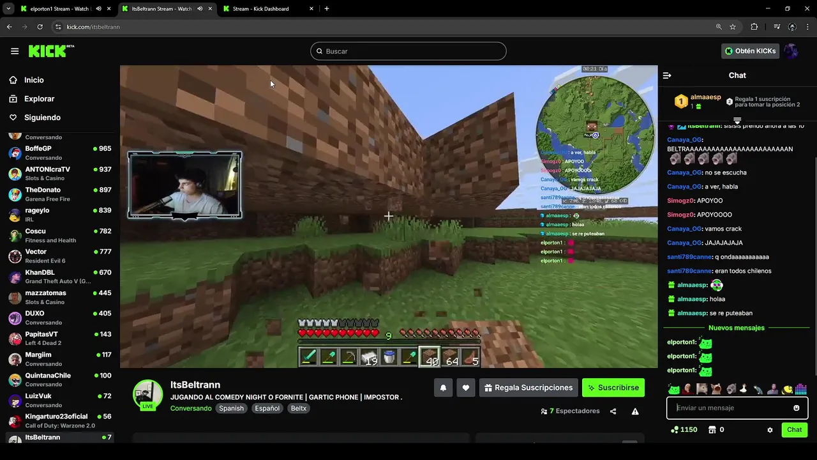Report the stream via warning triangle icon

[635, 411]
